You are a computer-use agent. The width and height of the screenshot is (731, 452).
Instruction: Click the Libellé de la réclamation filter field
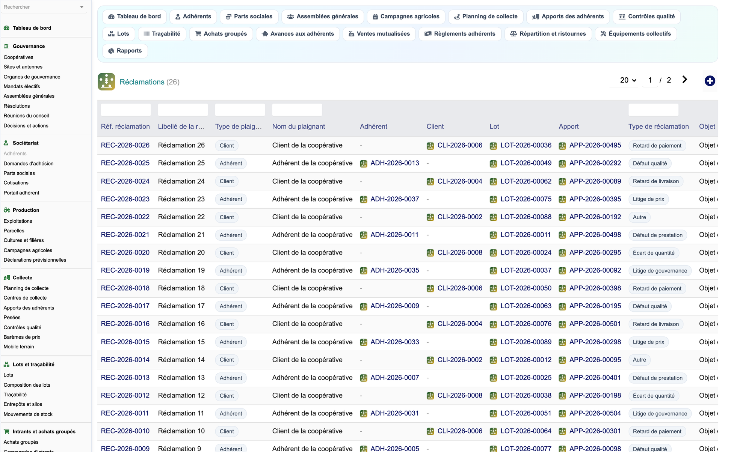click(x=183, y=110)
